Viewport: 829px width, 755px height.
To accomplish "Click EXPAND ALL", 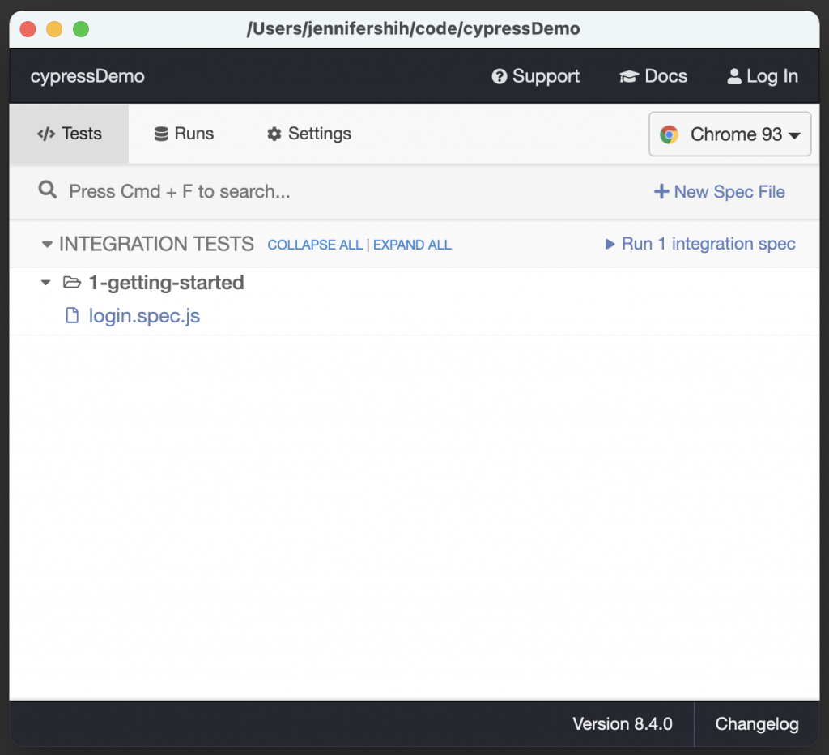I will 412,245.
